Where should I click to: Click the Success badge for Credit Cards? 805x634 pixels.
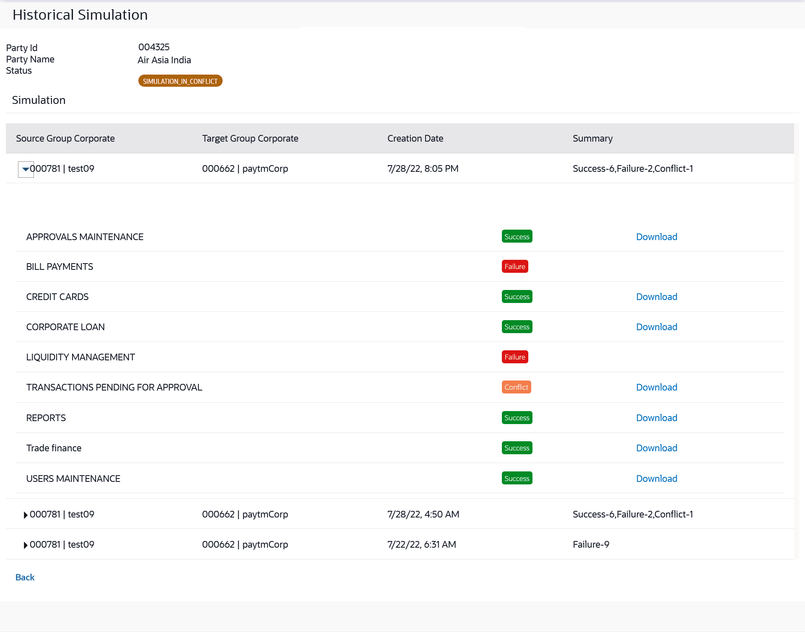[517, 297]
